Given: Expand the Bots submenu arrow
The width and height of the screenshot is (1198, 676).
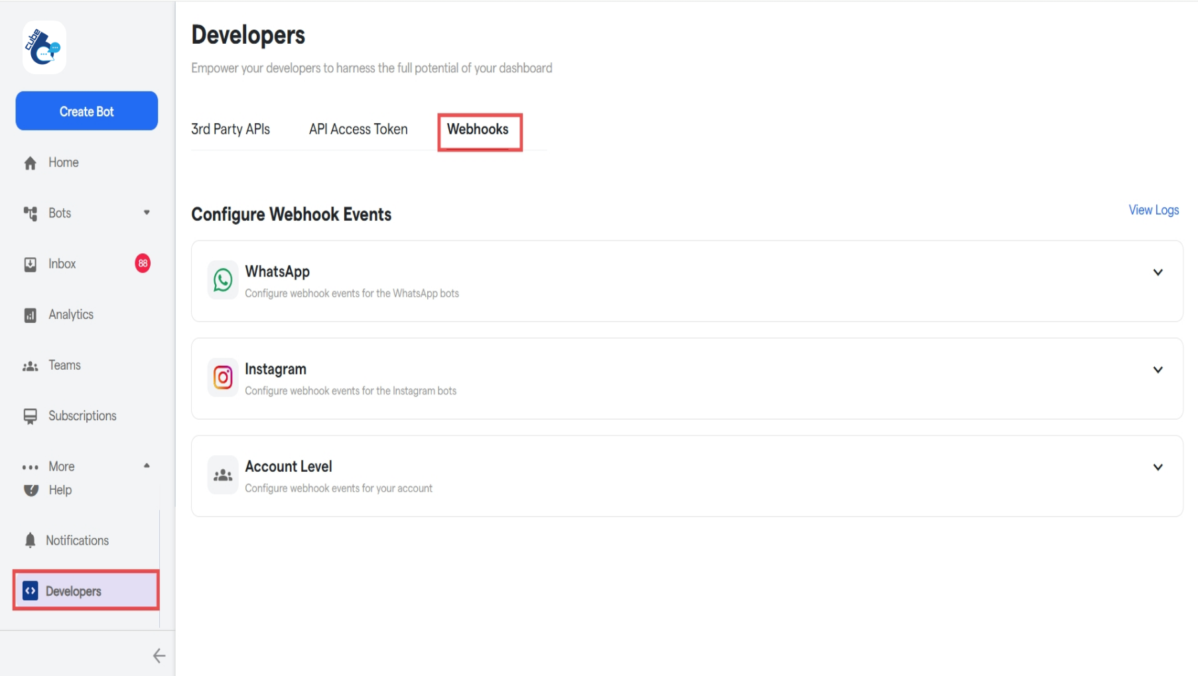Looking at the screenshot, I should pos(147,213).
